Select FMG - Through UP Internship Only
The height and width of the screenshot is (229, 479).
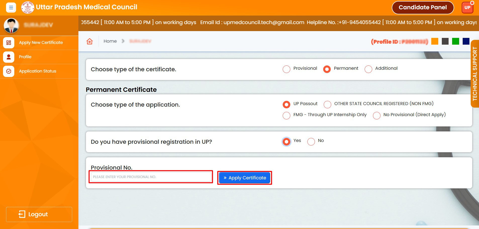click(286, 115)
